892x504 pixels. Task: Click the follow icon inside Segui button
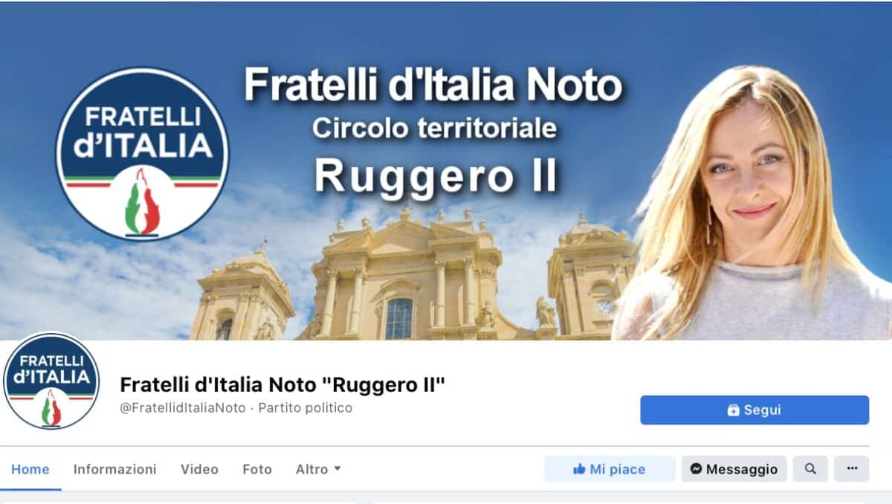[733, 410]
